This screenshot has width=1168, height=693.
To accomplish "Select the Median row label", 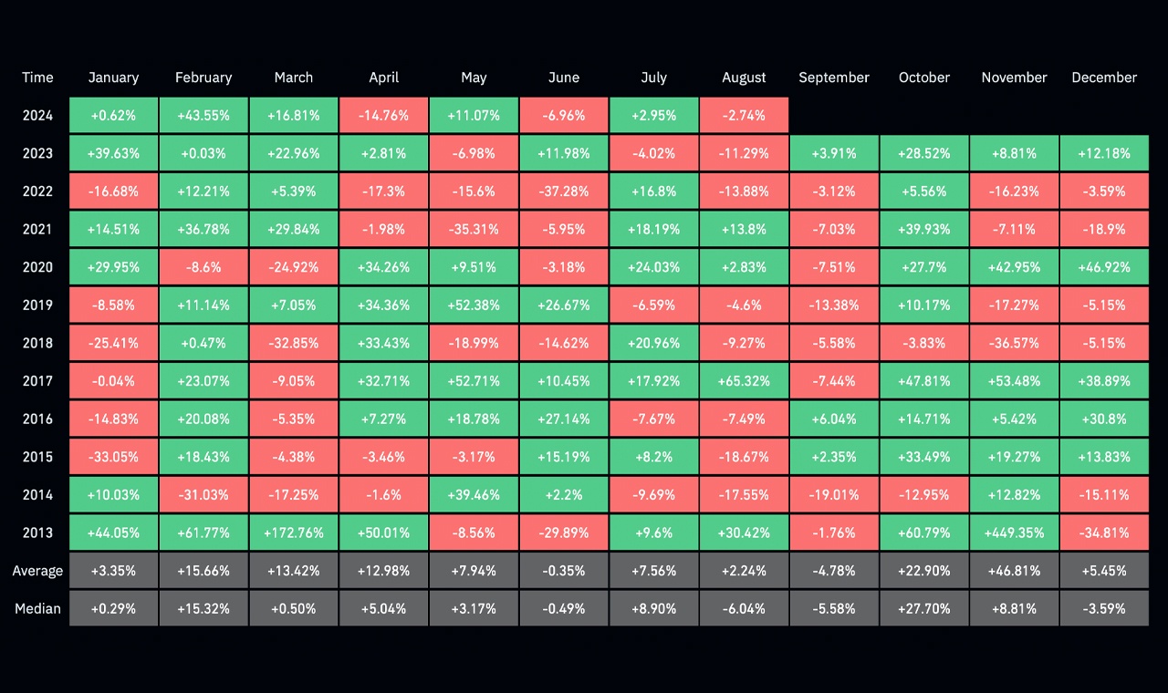I will pos(37,608).
